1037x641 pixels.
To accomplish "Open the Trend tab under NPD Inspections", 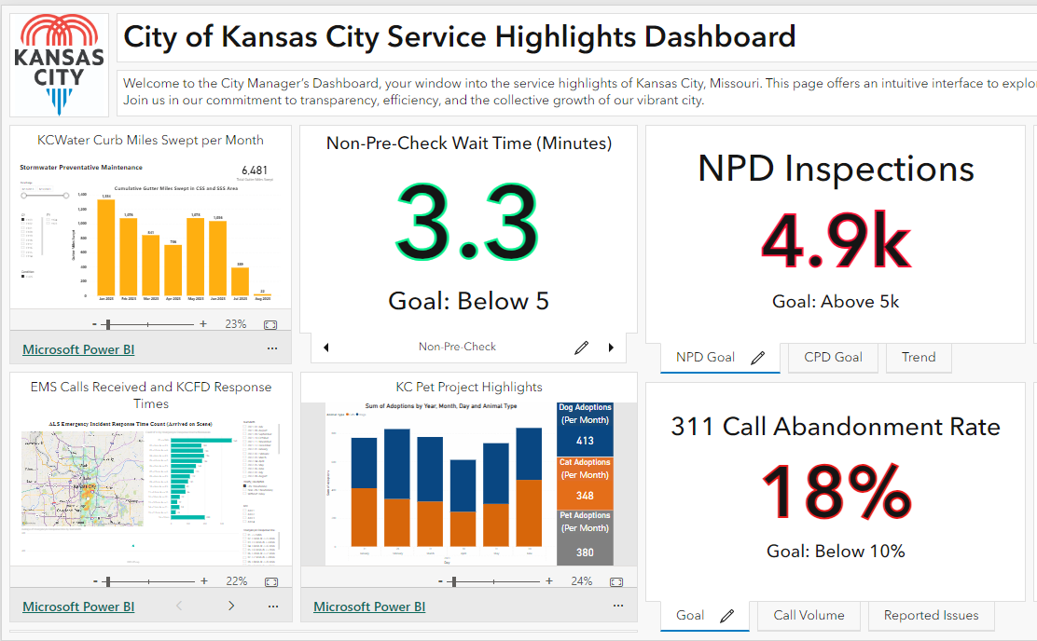I will pos(919,357).
